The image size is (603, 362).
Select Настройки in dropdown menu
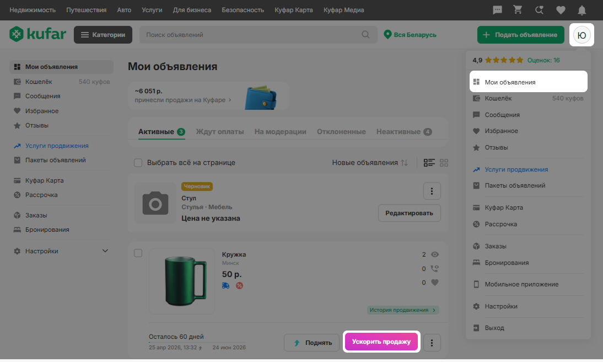(x=501, y=306)
